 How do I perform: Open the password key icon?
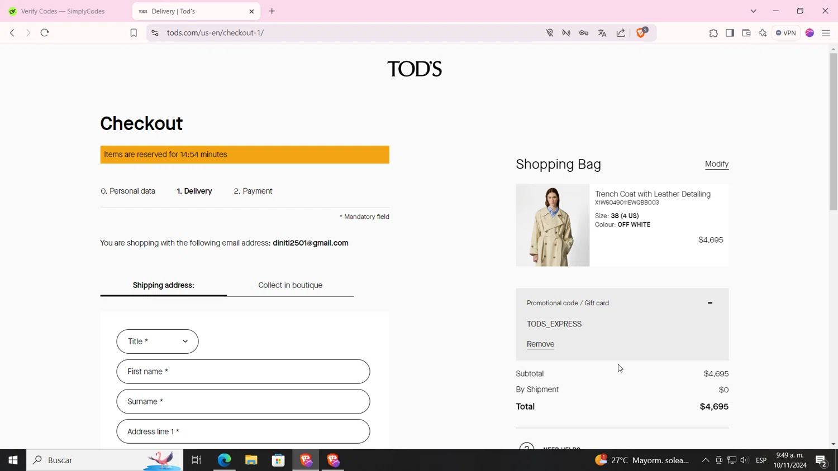(x=584, y=33)
